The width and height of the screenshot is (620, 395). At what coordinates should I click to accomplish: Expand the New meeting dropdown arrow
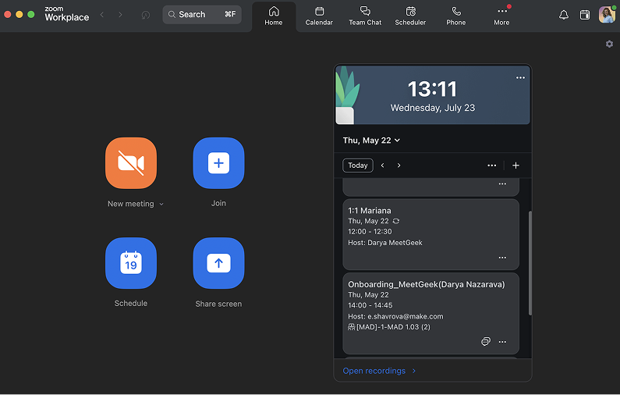(x=161, y=205)
